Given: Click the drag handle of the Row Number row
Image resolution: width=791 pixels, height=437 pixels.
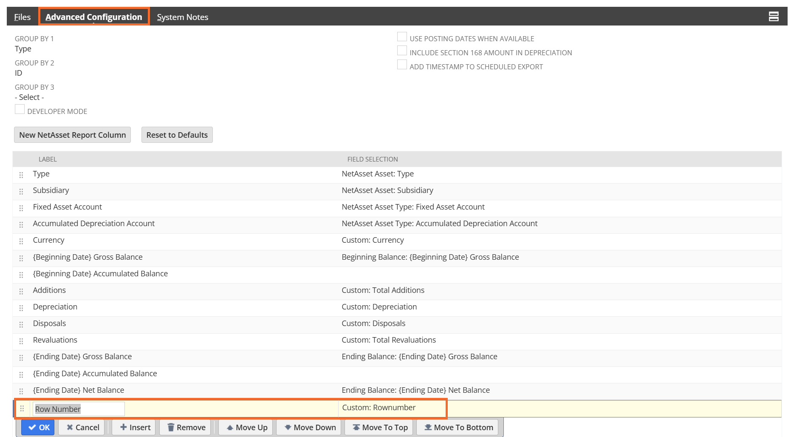Looking at the screenshot, I should click(x=22, y=409).
